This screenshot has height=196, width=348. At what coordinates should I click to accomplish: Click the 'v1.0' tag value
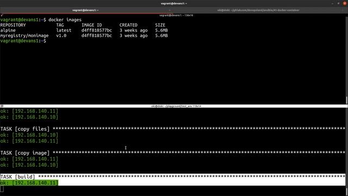61,35
